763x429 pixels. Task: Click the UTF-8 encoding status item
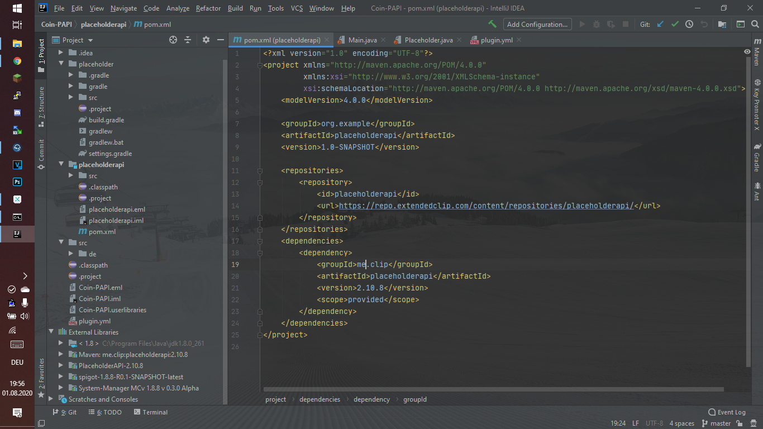pos(654,423)
